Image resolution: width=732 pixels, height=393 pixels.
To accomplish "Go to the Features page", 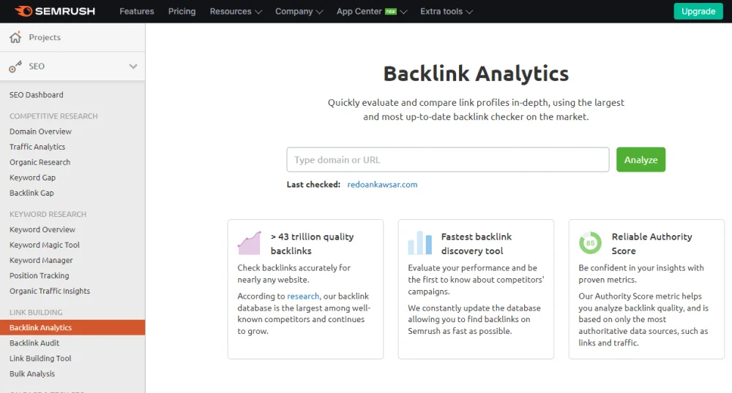I will [137, 11].
